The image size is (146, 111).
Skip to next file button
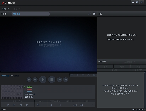[x=66, y=80]
